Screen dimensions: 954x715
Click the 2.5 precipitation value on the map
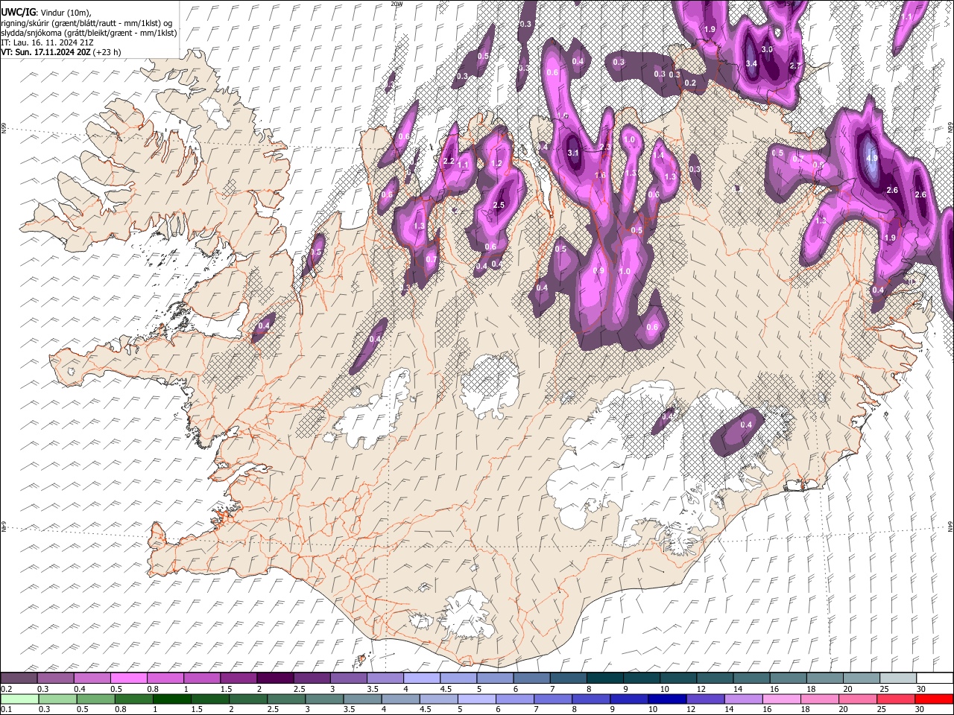[499, 205]
